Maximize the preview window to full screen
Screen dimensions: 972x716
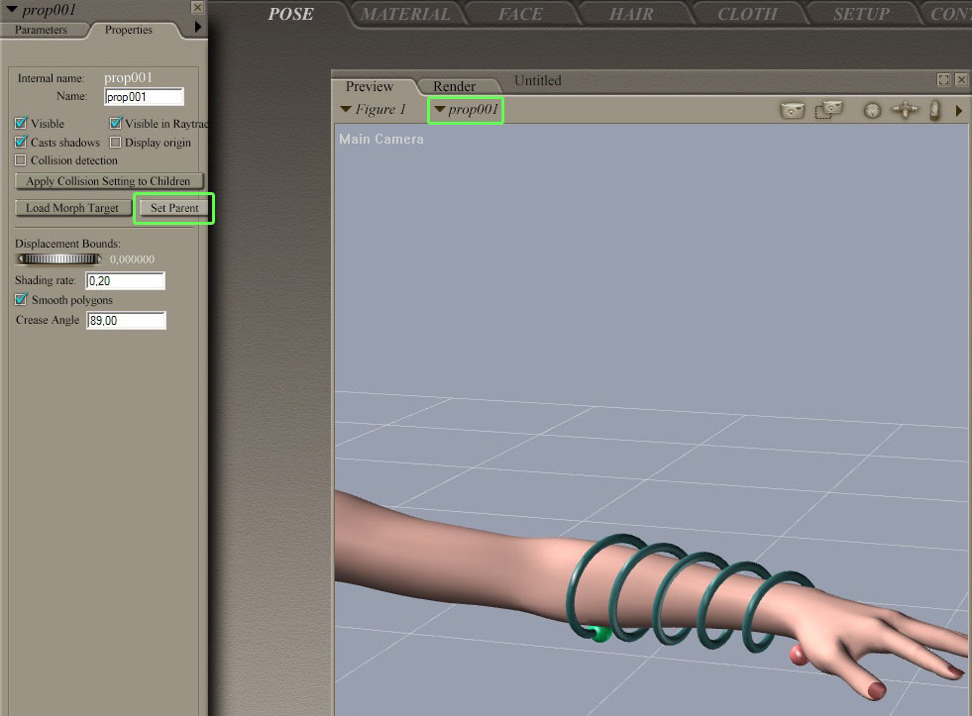click(x=943, y=80)
